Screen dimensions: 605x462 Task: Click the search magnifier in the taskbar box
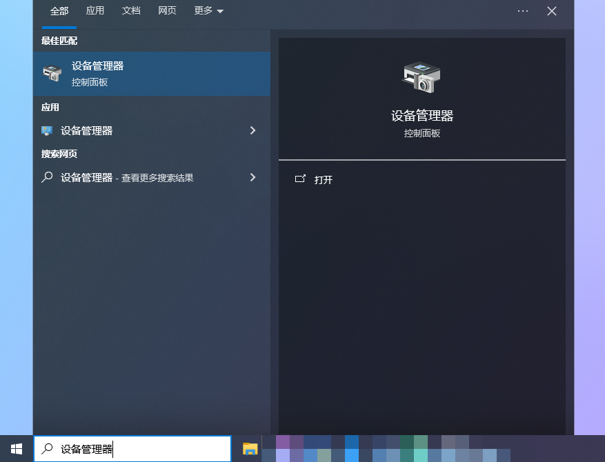46,448
